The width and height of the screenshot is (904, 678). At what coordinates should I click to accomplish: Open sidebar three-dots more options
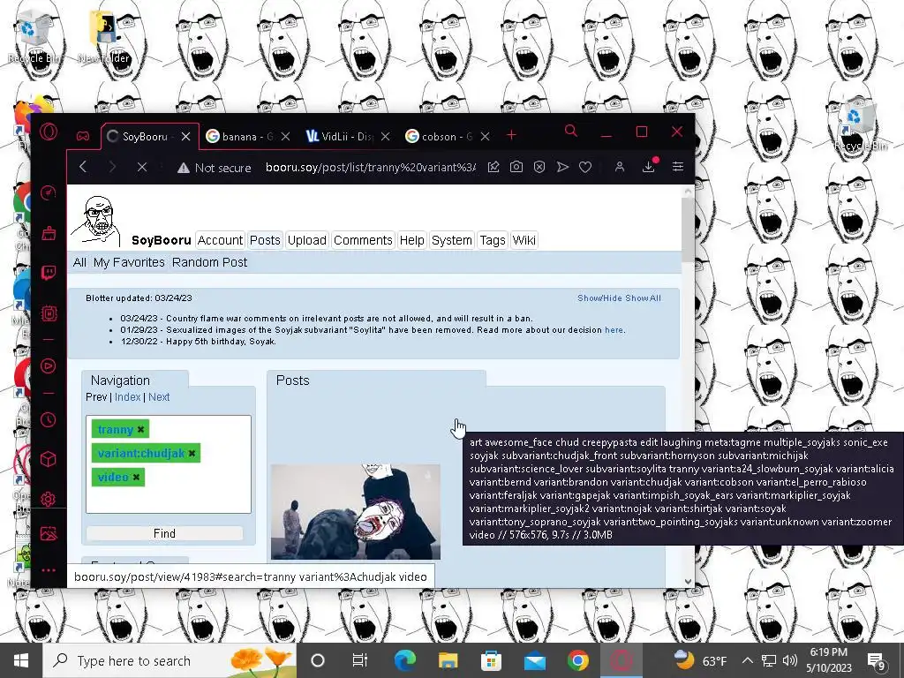click(x=49, y=570)
